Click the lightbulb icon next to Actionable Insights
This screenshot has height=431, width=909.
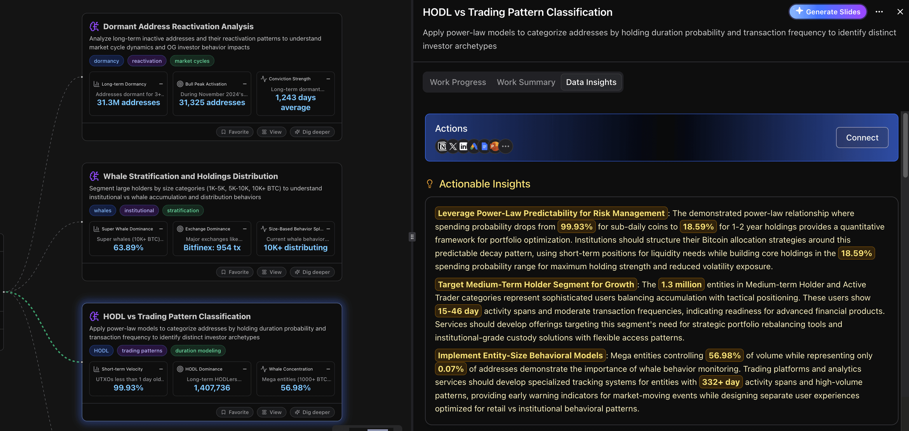click(x=430, y=184)
